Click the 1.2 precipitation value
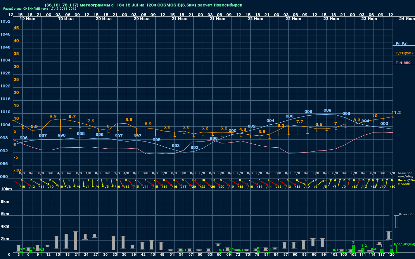Image resolution: width=415 pixels, height=259 pixels. click(x=364, y=246)
